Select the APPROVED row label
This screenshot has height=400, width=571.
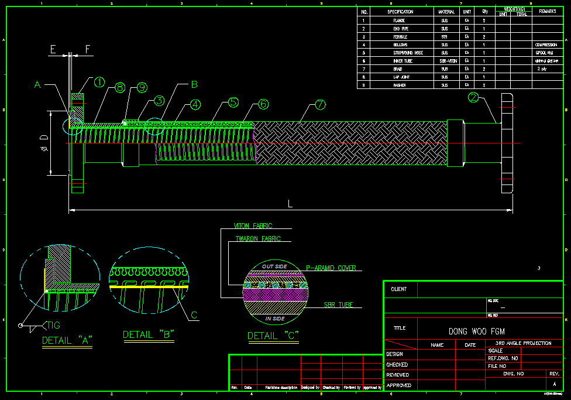[x=399, y=385]
